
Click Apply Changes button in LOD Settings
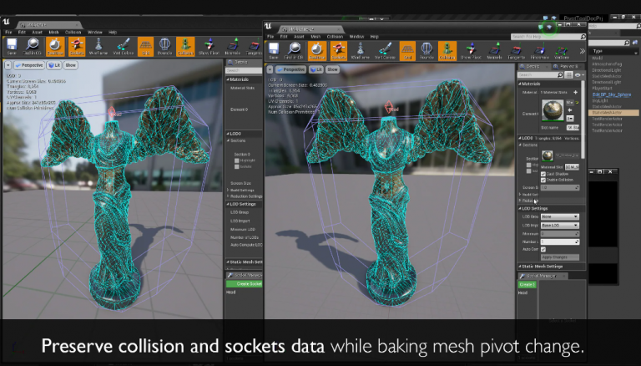[x=560, y=257]
